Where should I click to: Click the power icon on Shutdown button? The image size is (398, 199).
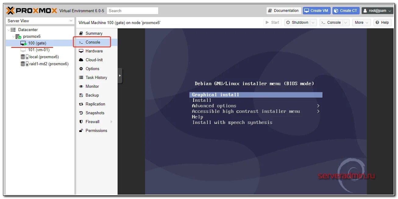point(288,23)
